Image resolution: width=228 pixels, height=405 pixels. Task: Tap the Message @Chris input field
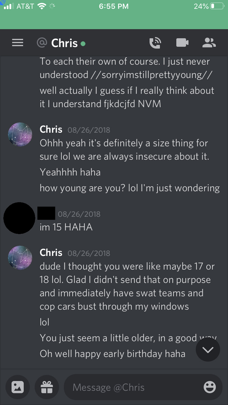(x=143, y=387)
